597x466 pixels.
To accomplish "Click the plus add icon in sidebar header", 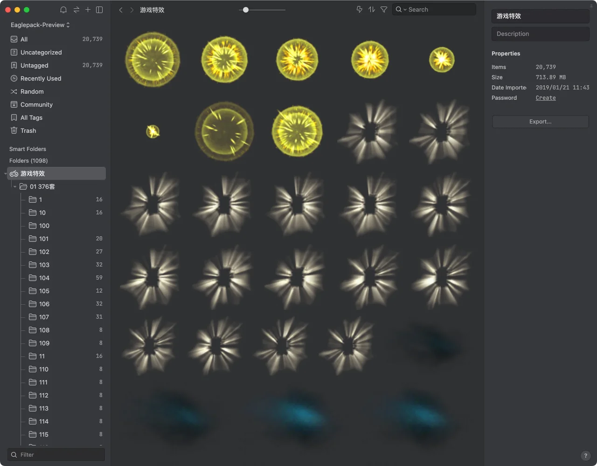I will click(x=88, y=10).
